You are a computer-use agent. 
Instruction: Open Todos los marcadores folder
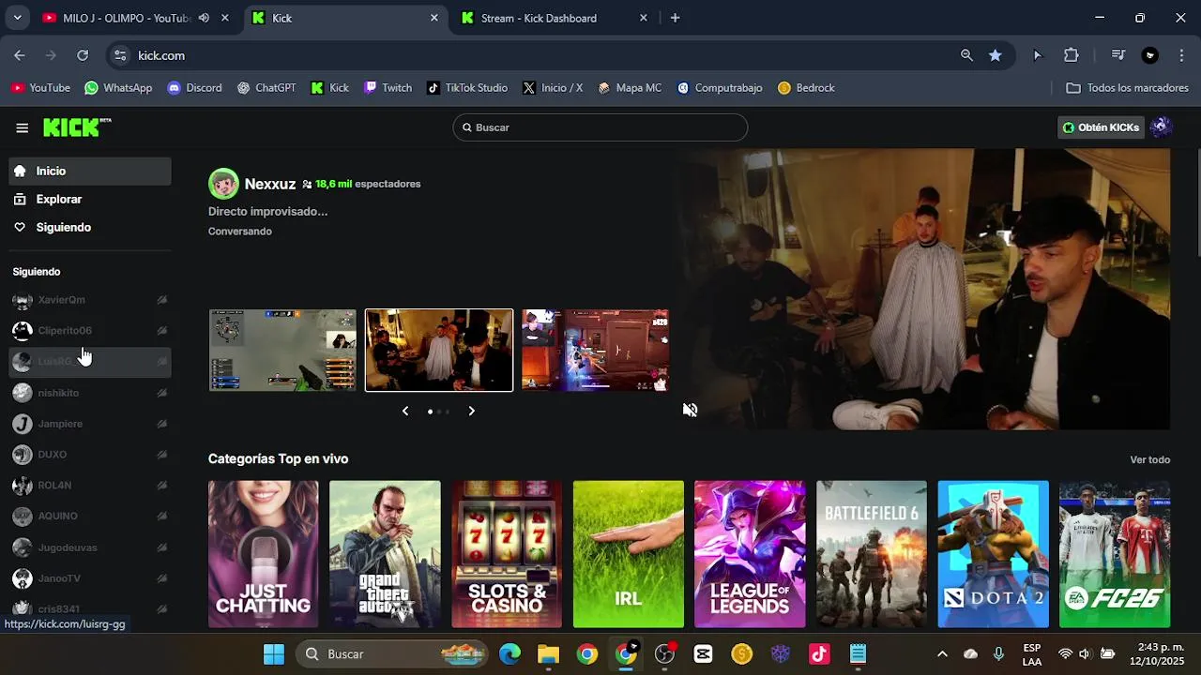(x=1128, y=87)
